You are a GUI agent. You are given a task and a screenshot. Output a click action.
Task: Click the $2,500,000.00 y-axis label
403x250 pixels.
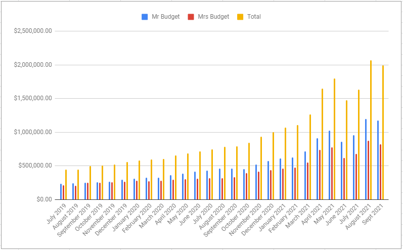33,31
